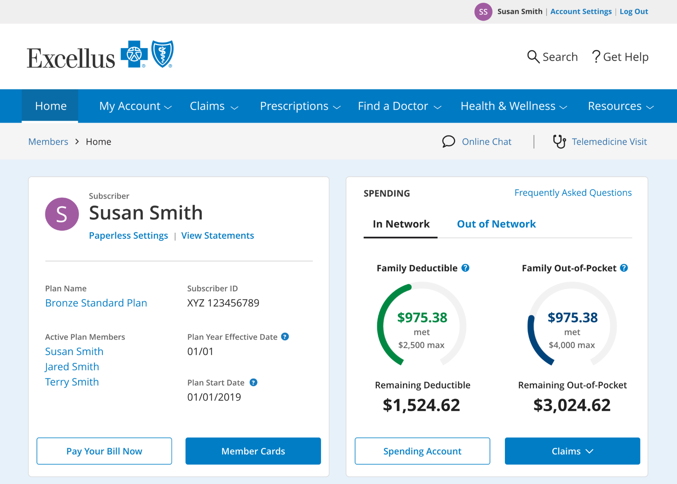The width and height of the screenshot is (677, 484).
Task: Open Account Settings link
Action: point(581,12)
